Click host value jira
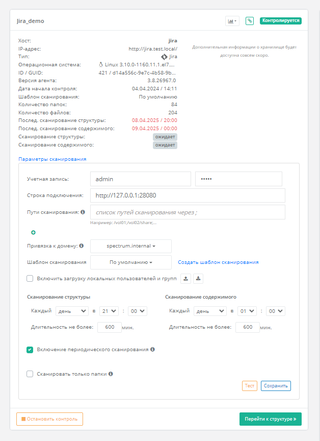The height and width of the screenshot is (441, 320). [x=173, y=41]
